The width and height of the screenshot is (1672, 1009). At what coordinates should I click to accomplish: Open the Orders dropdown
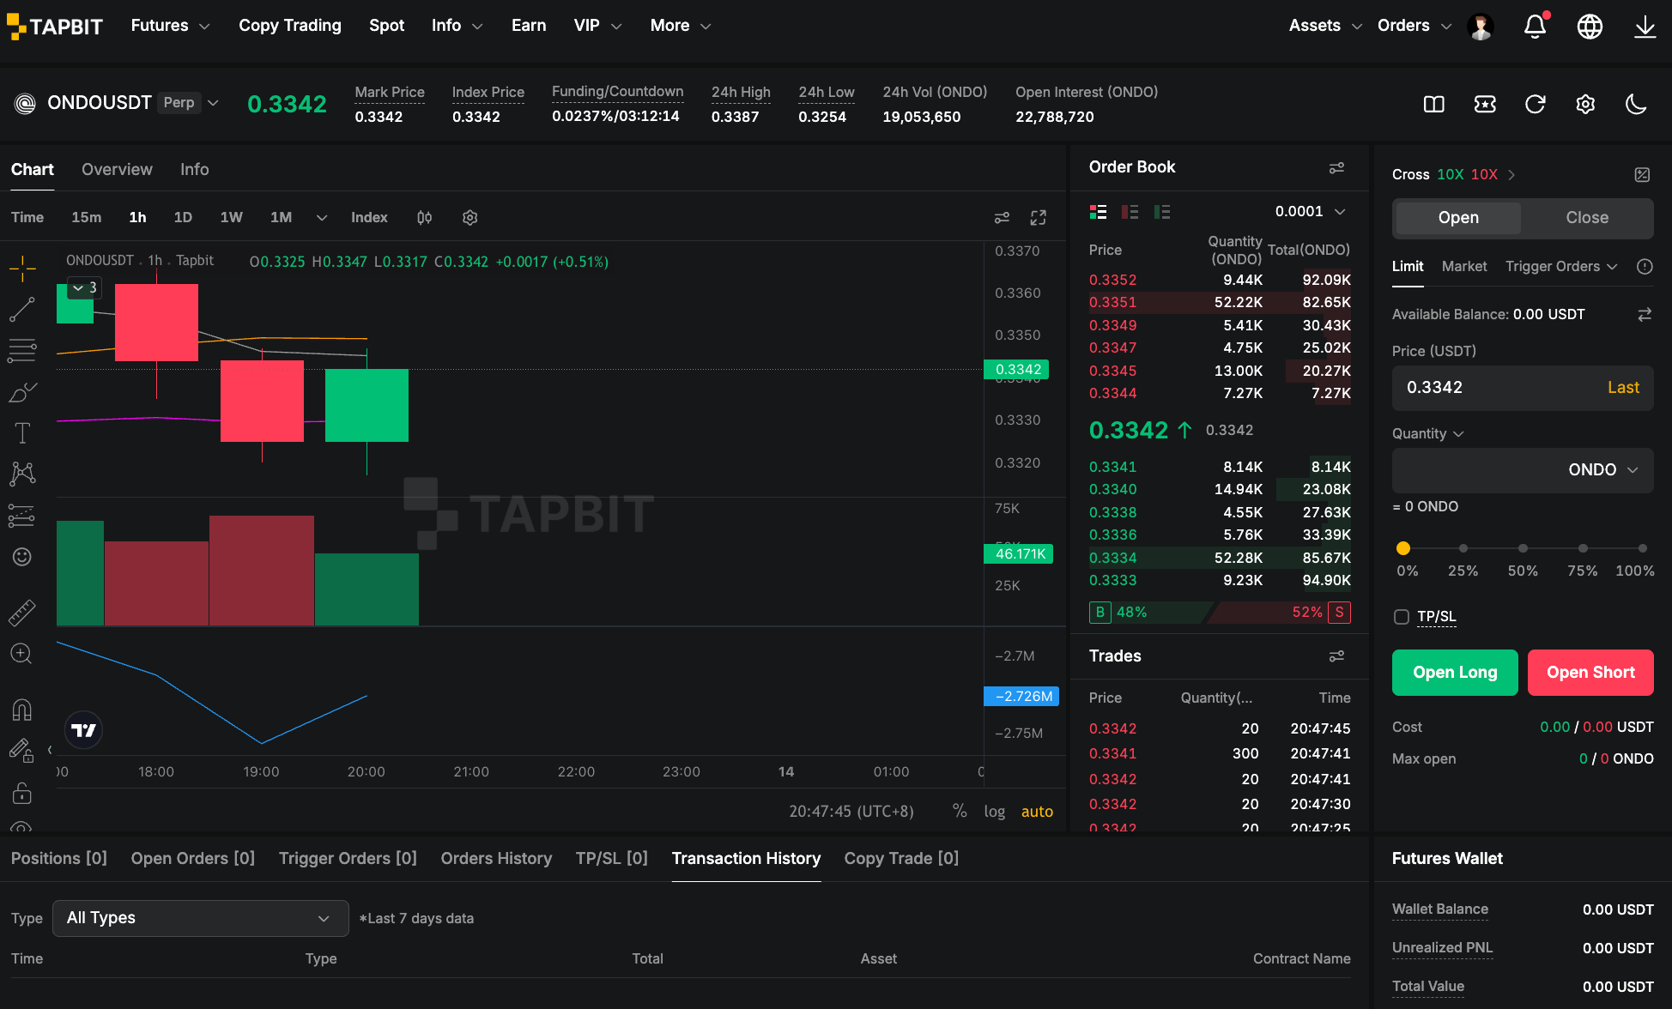[1415, 26]
